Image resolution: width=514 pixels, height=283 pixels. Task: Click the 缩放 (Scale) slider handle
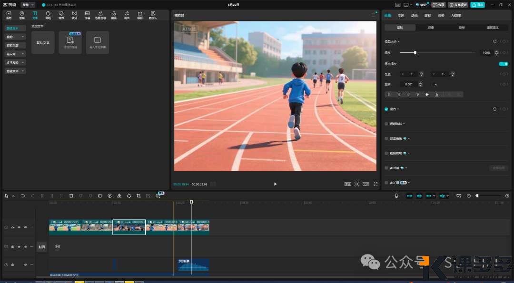[x=415, y=53]
